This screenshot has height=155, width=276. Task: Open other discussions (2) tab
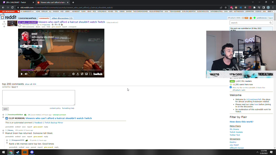tap(62, 18)
